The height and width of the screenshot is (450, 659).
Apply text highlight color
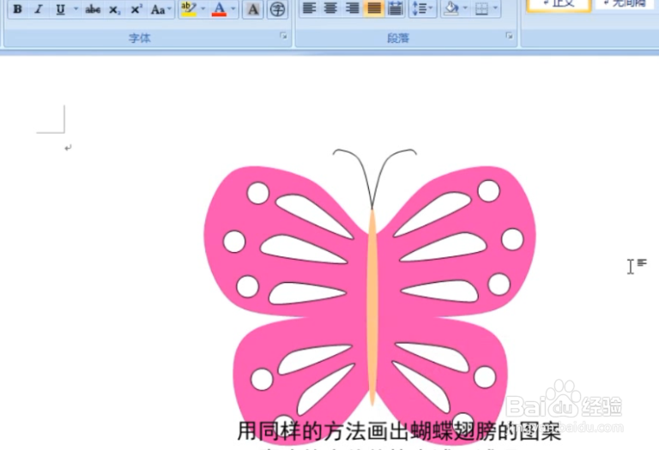189,9
